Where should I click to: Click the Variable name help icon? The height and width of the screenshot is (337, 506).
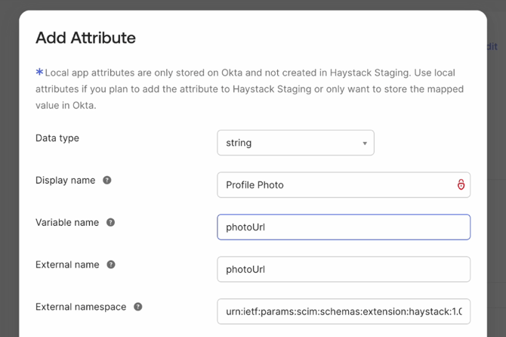111,223
